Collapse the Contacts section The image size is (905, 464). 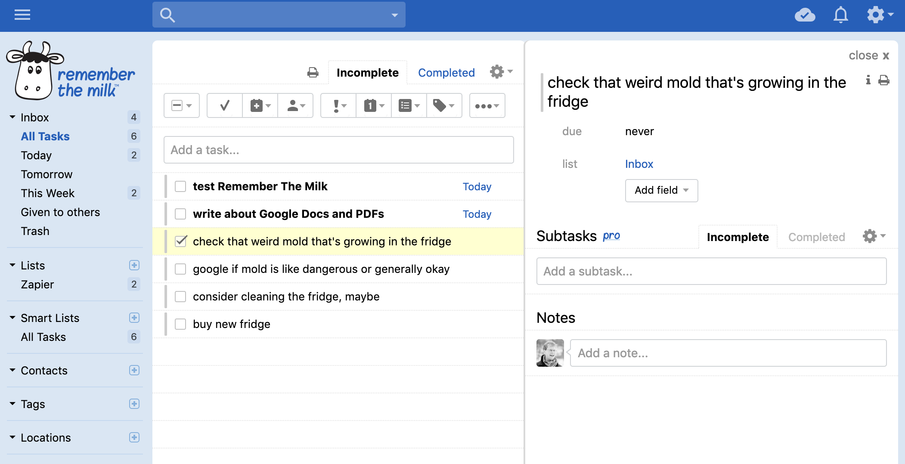coord(12,370)
